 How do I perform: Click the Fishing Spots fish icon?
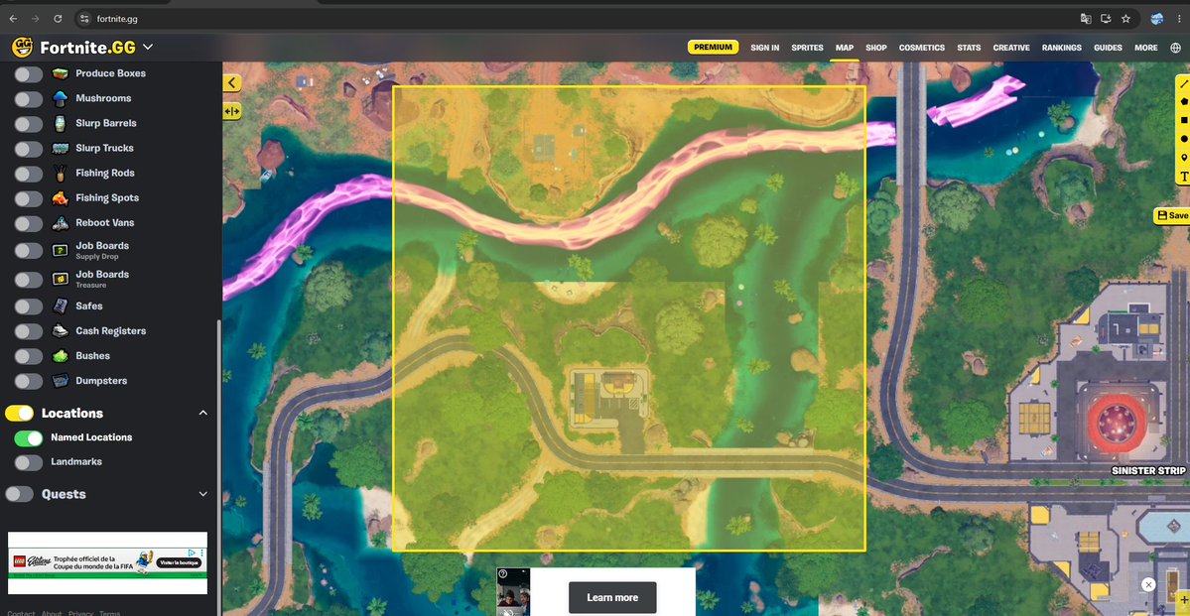pyautogui.click(x=60, y=198)
